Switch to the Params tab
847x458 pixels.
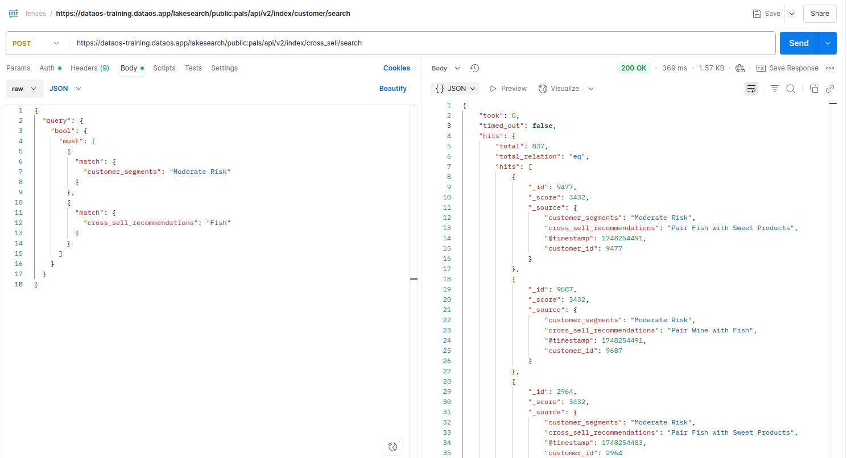pos(18,68)
